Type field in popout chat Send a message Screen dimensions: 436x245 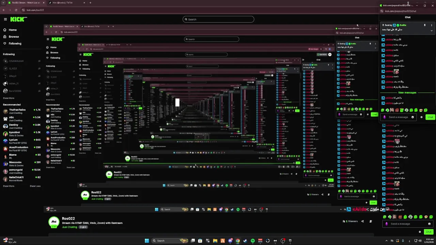(x=398, y=117)
